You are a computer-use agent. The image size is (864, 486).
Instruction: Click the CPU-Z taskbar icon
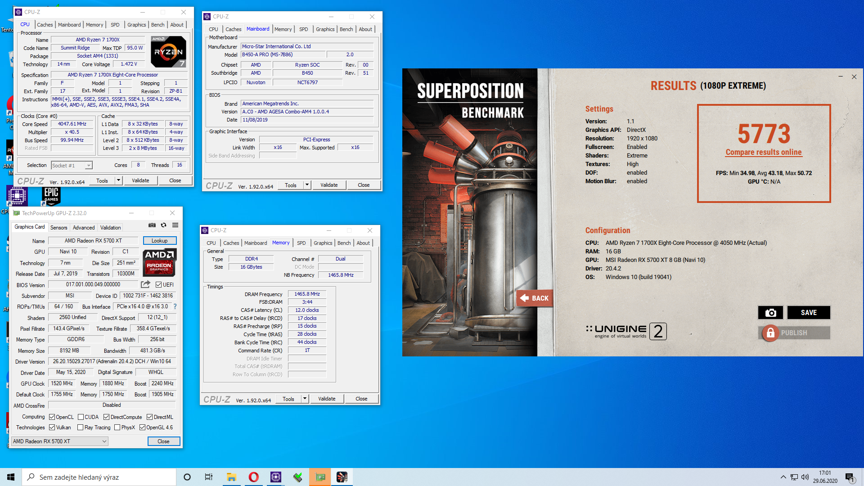276,477
